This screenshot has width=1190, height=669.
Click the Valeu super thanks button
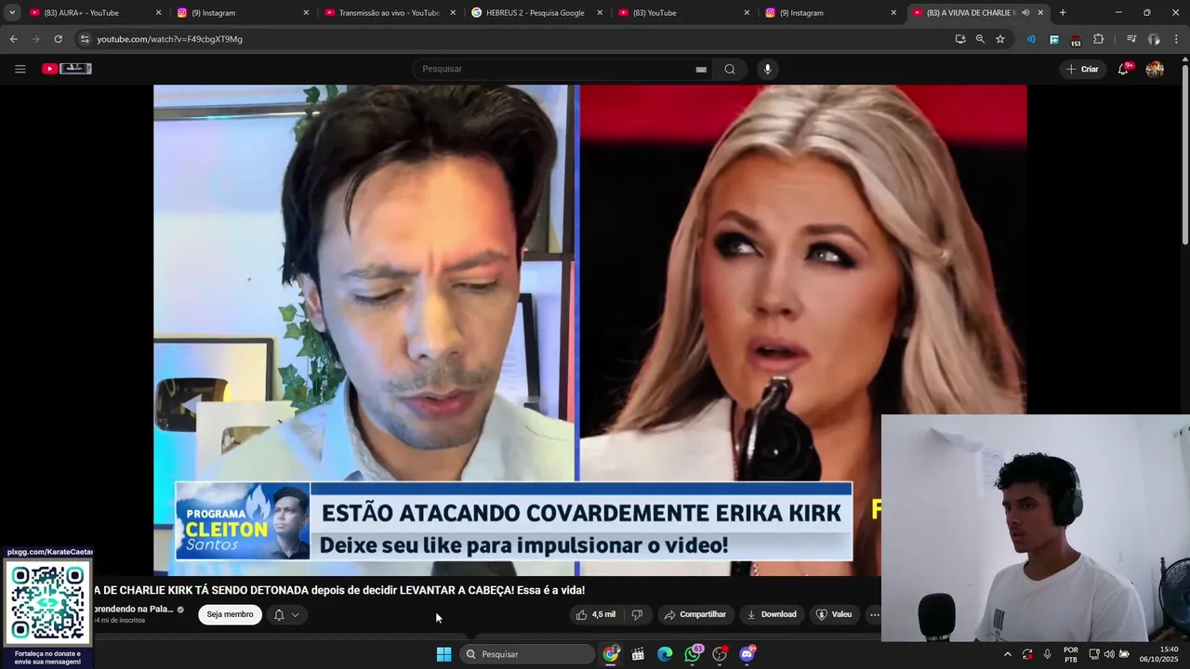[x=833, y=614]
